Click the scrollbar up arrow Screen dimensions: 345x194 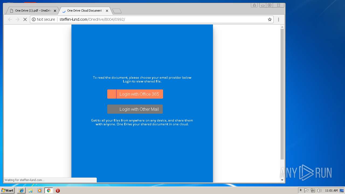coord(282,27)
